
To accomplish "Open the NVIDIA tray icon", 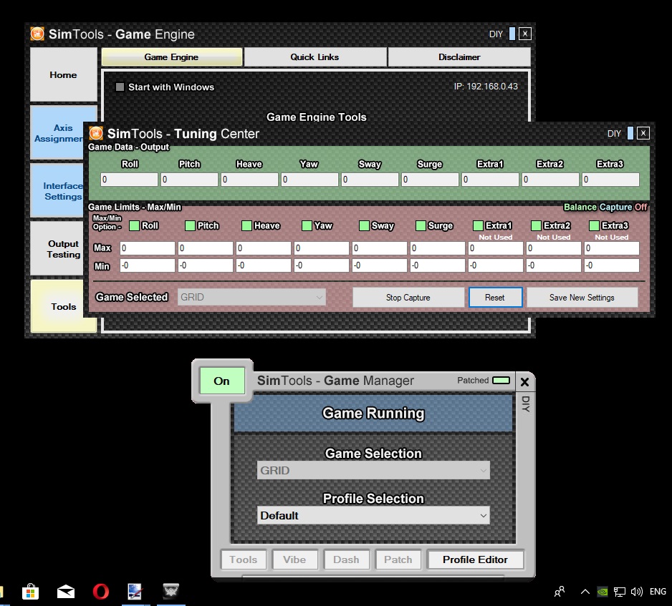I will (x=603, y=592).
